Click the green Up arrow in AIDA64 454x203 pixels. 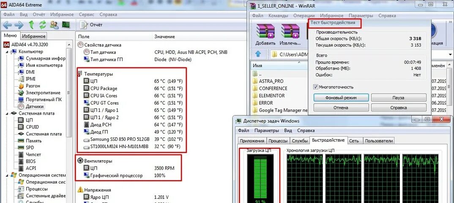click(x=32, y=25)
